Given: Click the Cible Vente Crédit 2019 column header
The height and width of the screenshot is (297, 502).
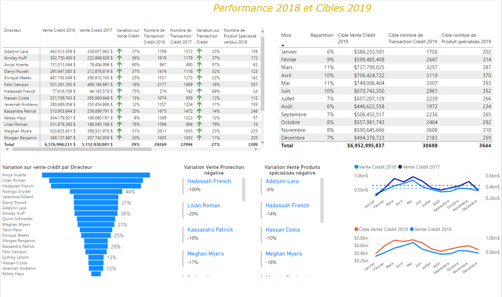Looking at the screenshot, I should (356, 38).
